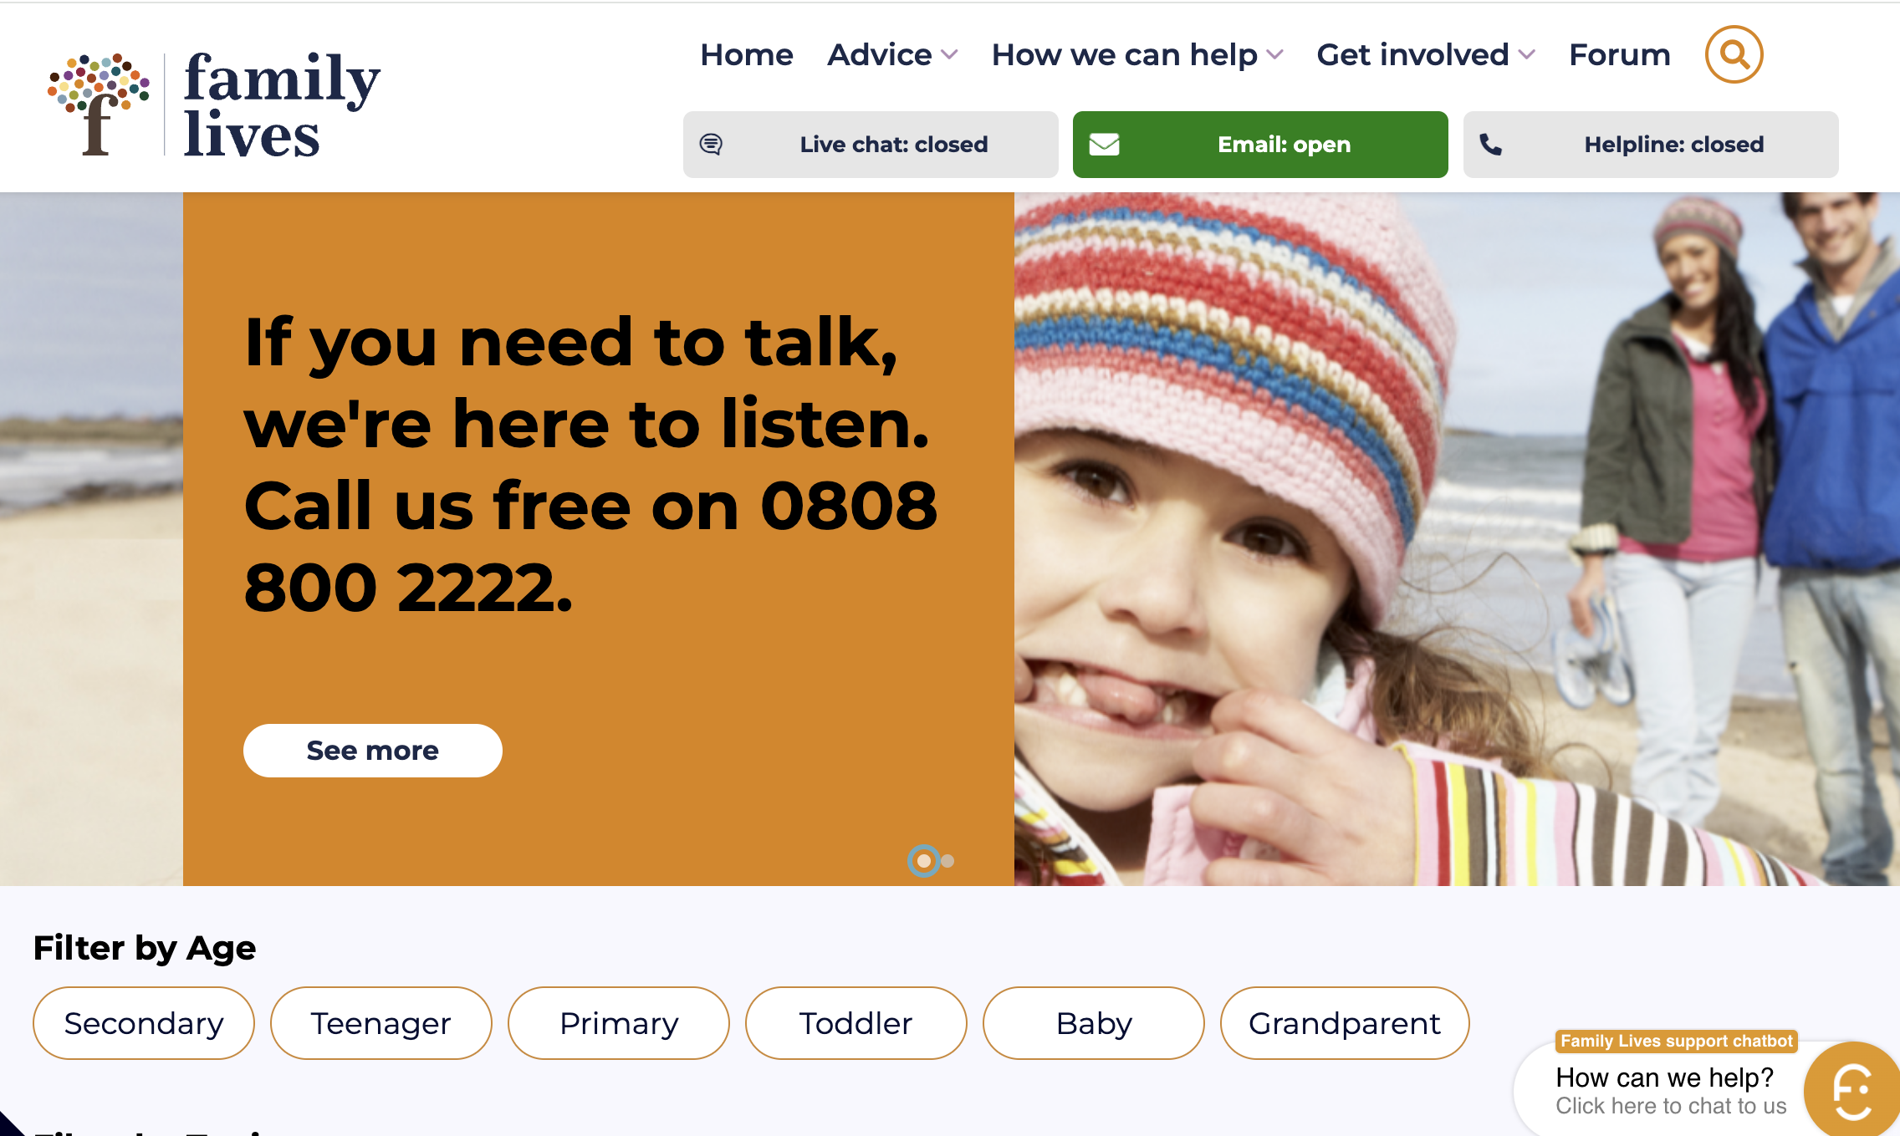1900x1136 pixels.
Task: Click the helpline phone icon
Action: (x=1491, y=145)
